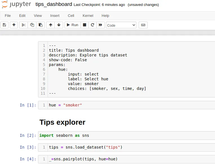215x166 pixels.
Task: Move selected cell up arrow
Action: tap(51, 25)
